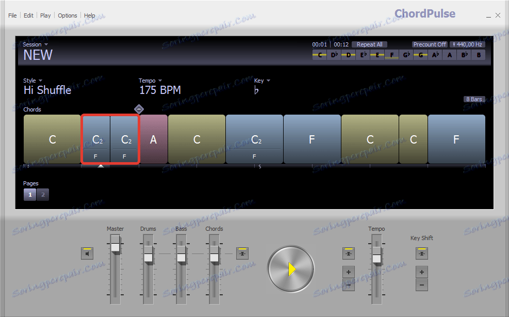This screenshot has height=317, width=509.
Task: Increase tempo with the plus button
Action: (348, 272)
